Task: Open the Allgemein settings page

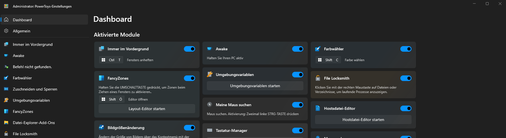Action: pyautogui.click(x=22, y=31)
